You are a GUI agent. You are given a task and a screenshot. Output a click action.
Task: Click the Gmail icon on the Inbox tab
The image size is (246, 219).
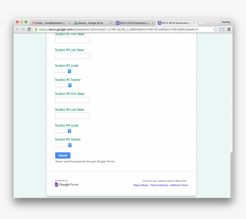(x=34, y=22)
